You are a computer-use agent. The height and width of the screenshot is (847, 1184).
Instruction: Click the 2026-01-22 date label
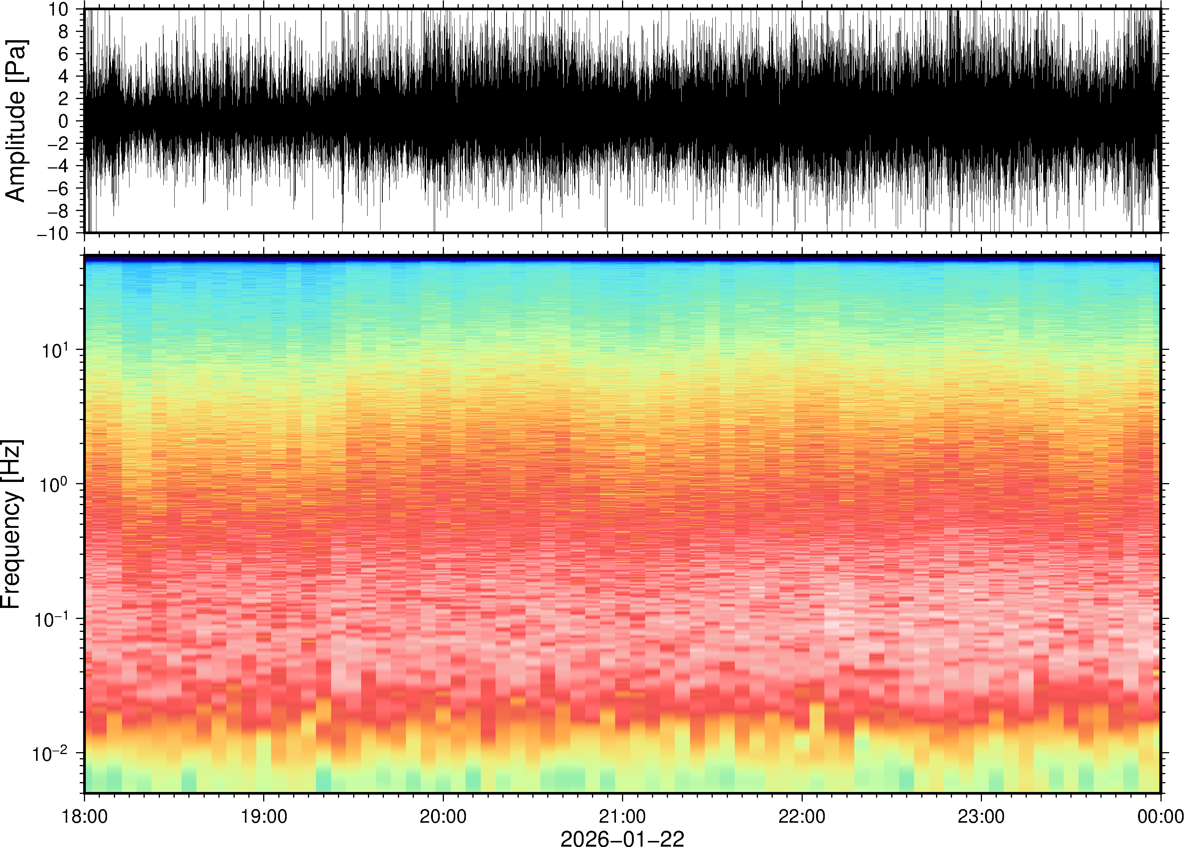tap(622, 838)
